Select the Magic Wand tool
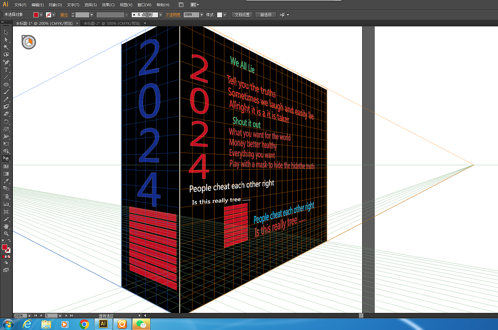 click(6, 47)
